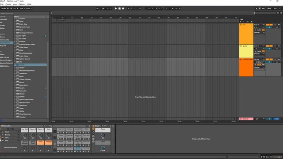Click the Snare Tune knob
Viewport: 283px width, 159px height.
[x=103, y=135]
